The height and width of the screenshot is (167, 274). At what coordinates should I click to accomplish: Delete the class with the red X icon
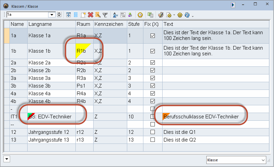[91, 15]
